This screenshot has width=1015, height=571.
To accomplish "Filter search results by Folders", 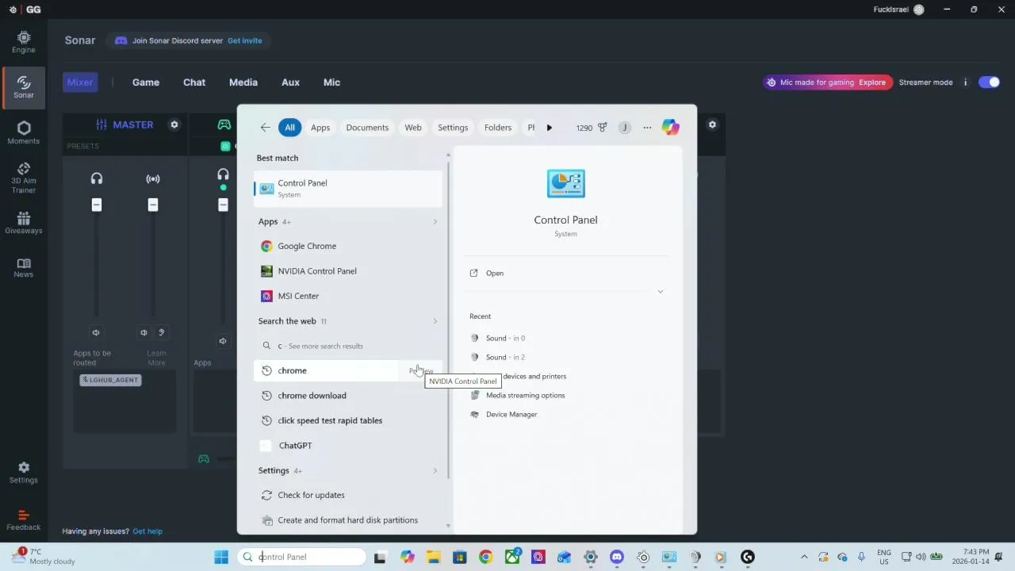I will point(498,128).
